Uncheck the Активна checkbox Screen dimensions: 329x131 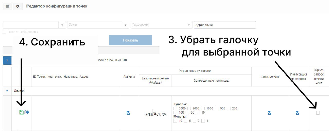(x=129, y=113)
